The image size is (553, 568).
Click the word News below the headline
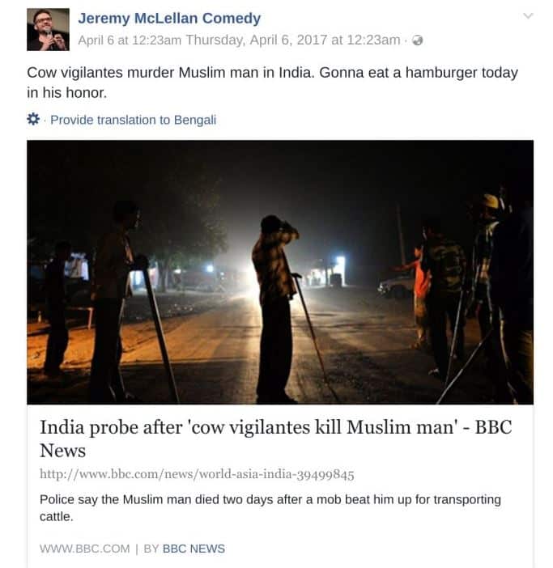coord(62,451)
